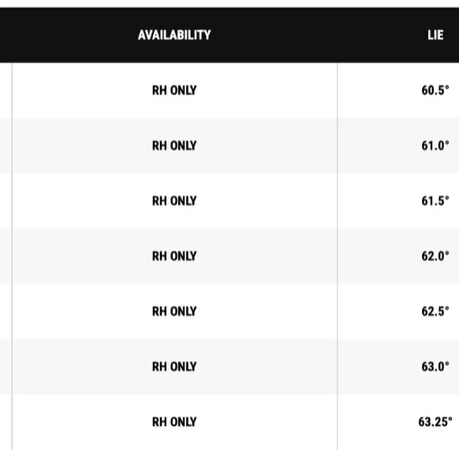This screenshot has height=459, width=459.
Task: Click the AVAILABILITY column header
Action: point(174,35)
